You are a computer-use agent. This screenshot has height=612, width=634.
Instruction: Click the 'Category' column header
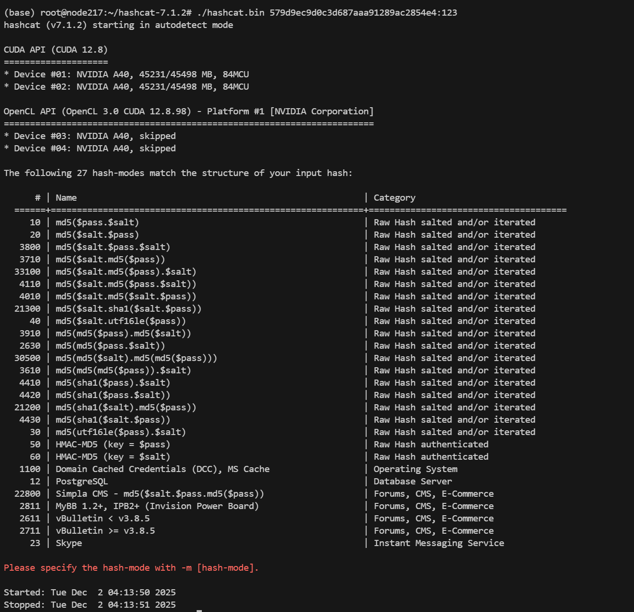(x=394, y=198)
